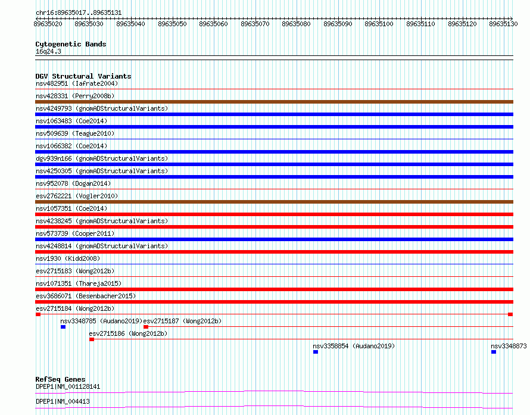Select the red esv2715187 start marker
The image size is (530, 415).
tap(146, 327)
